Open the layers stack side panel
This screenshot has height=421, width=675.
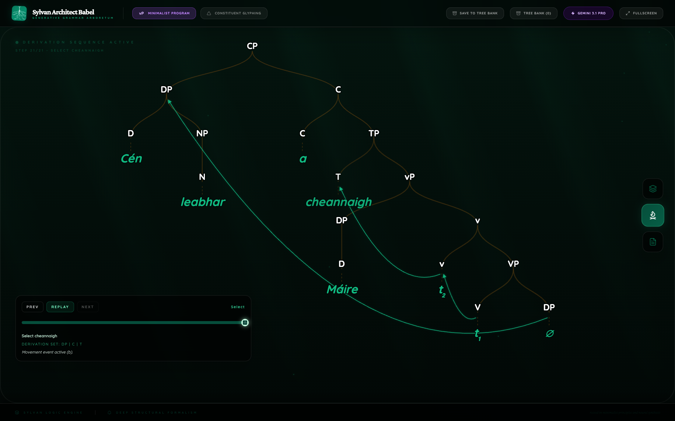tap(653, 189)
